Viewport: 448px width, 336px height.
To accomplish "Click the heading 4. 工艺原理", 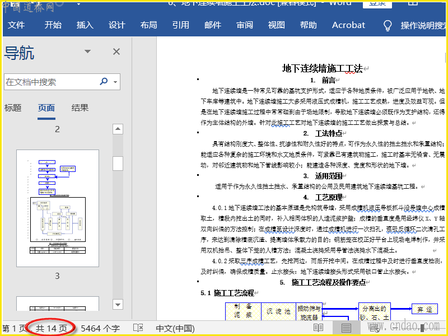I will pyautogui.click(x=323, y=197).
